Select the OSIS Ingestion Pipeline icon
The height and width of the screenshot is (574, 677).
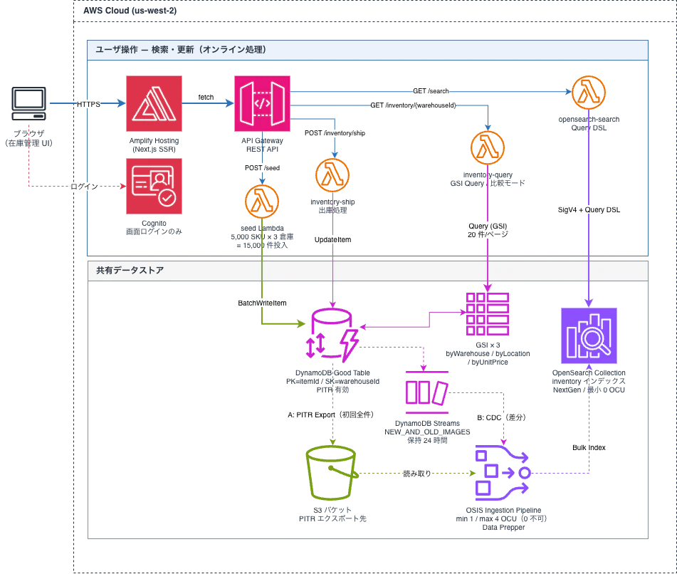(x=503, y=473)
